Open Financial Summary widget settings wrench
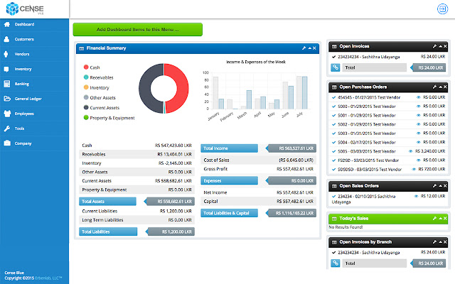Screen dimensions: 455x284 click(304, 48)
